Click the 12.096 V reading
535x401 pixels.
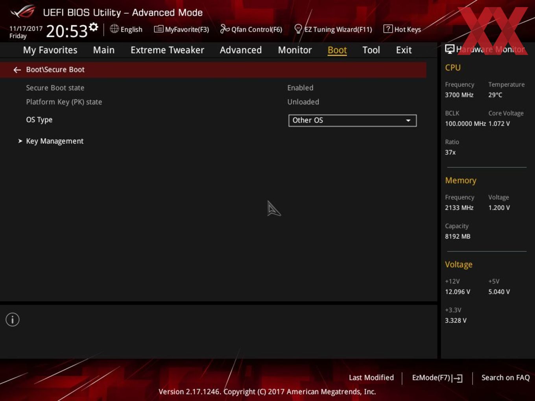(458, 292)
